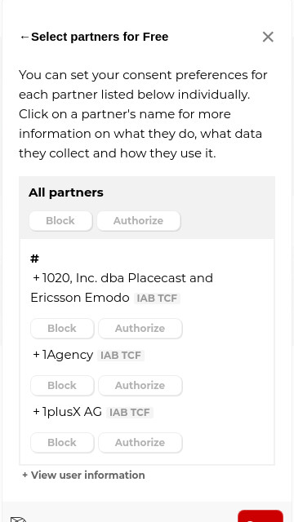Click the IAB TCF tag beside 1Agency
294x522 pixels.
[121, 356]
